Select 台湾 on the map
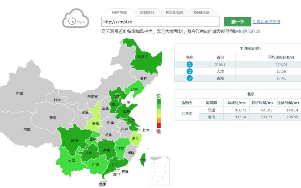Viewport: 301px width, 188px height. pos(143,160)
